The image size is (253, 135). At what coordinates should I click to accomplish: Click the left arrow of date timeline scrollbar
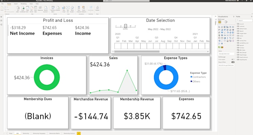coord(113,52)
